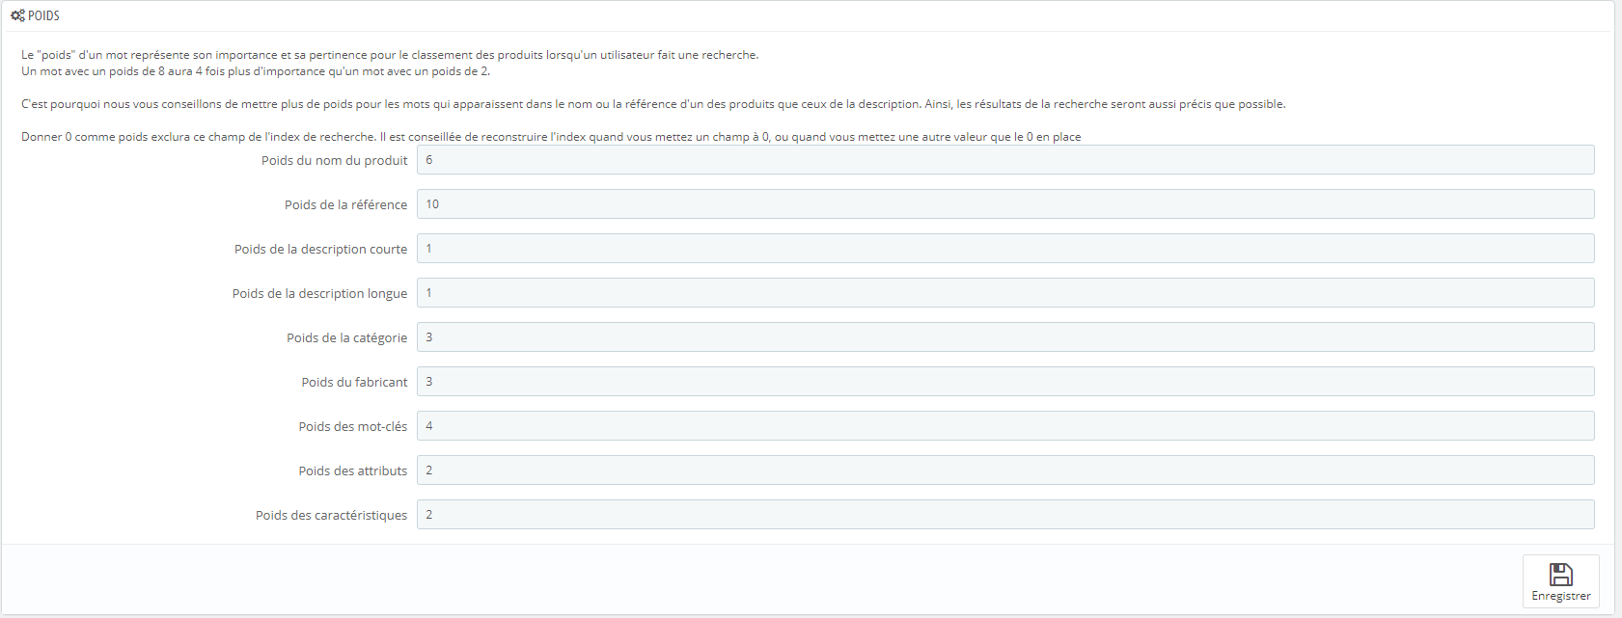Click the label 'Poids des caractéristiques'
This screenshot has height=618, width=1622.
point(332,516)
